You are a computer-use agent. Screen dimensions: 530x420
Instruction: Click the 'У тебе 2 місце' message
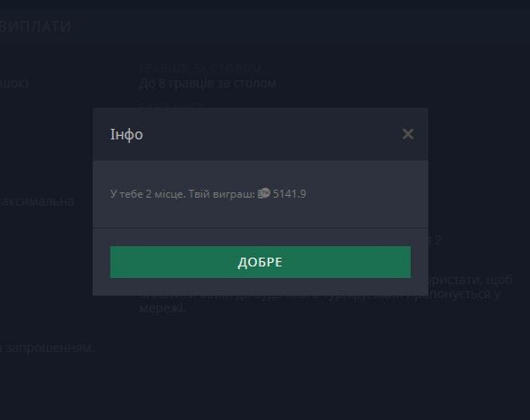pyautogui.click(x=147, y=194)
